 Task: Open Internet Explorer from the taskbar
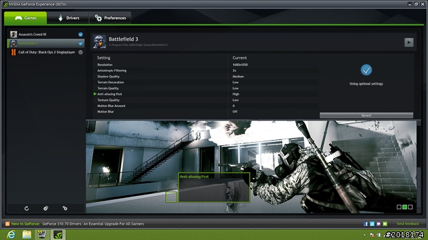(x=11, y=235)
